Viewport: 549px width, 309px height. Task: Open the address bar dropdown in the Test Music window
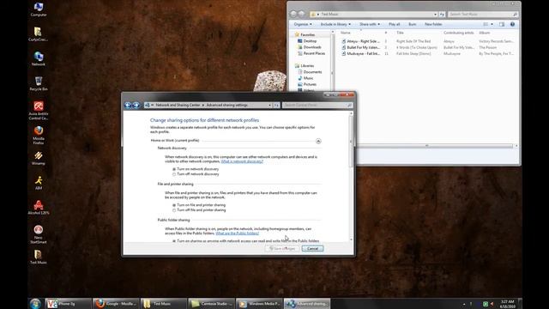tap(435, 15)
